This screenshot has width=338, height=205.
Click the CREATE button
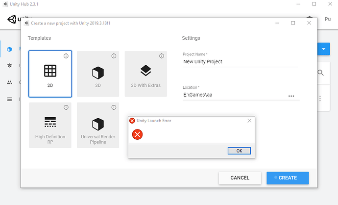pos(288,178)
